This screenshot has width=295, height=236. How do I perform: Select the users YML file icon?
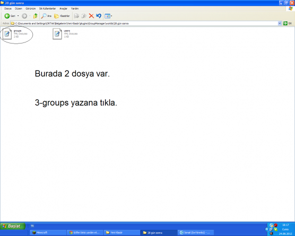point(57,34)
